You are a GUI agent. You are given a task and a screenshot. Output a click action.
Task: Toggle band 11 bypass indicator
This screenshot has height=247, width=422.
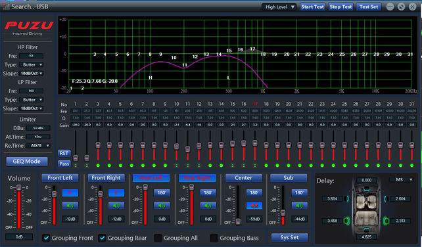click(x=187, y=165)
